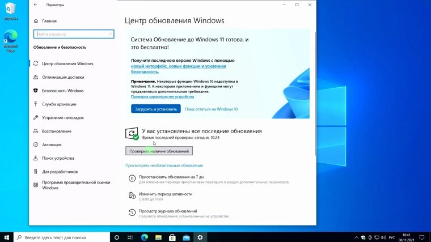This screenshot has width=431, height=242.
Task: Open новый интерфейс, новые функции link
Action: (179, 69)
